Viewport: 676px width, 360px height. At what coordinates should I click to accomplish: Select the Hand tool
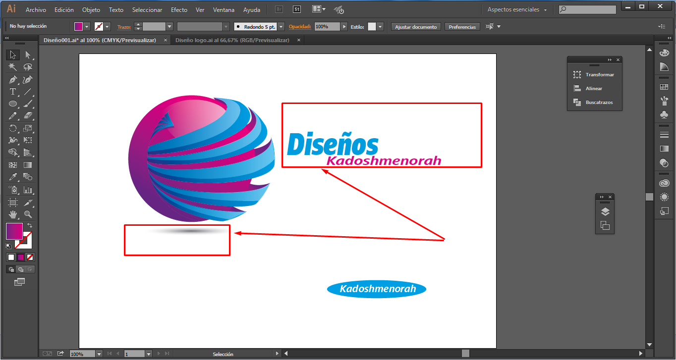[13, 214]
